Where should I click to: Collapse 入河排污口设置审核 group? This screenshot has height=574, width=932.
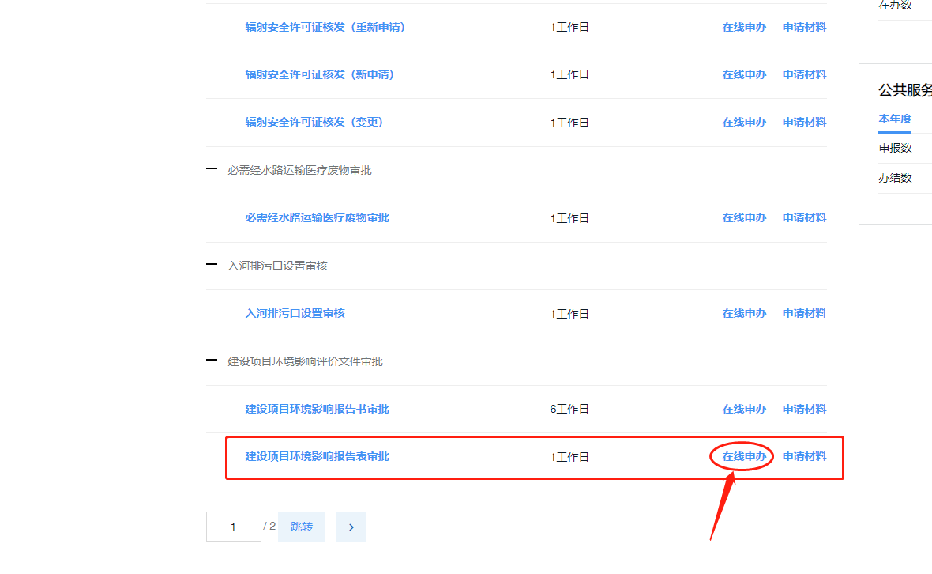tap(212, 265)
